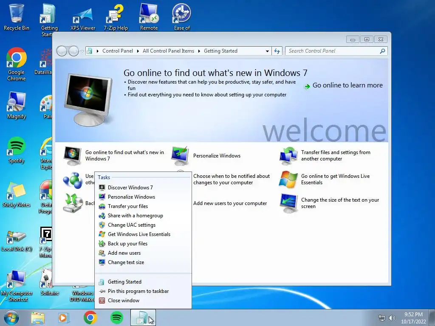This screenshot has width=435, height=326.
Task: Pin this program to taskbar
Action: pos(143,291)
